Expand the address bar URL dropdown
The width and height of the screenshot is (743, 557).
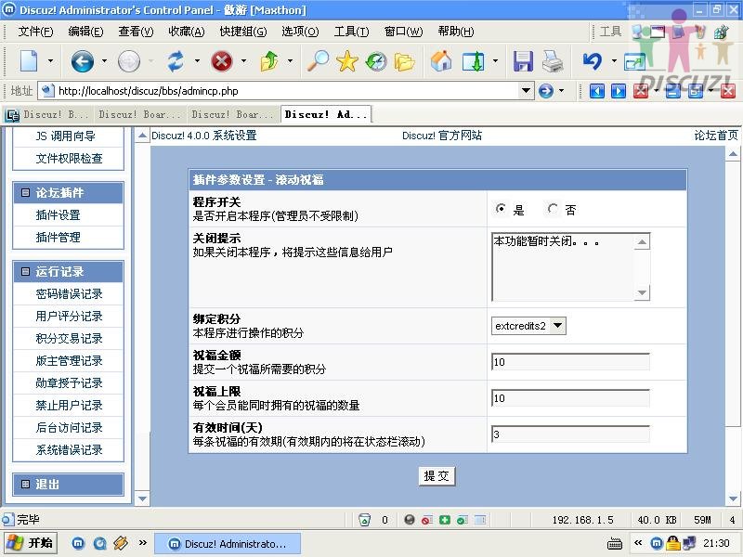tap(526, 90)
